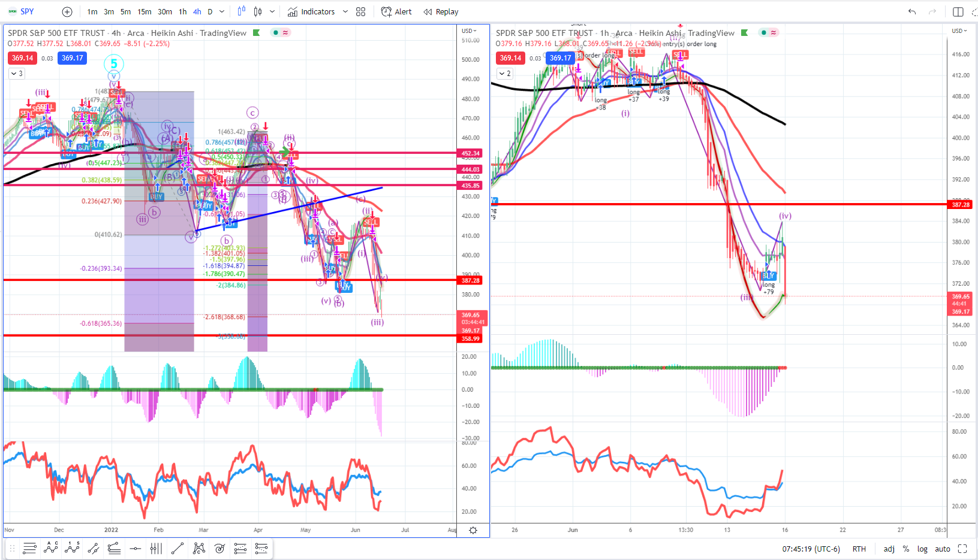Select 30m timeframe
The width and height of the screenshot is (978, 560).
(165, 12)
